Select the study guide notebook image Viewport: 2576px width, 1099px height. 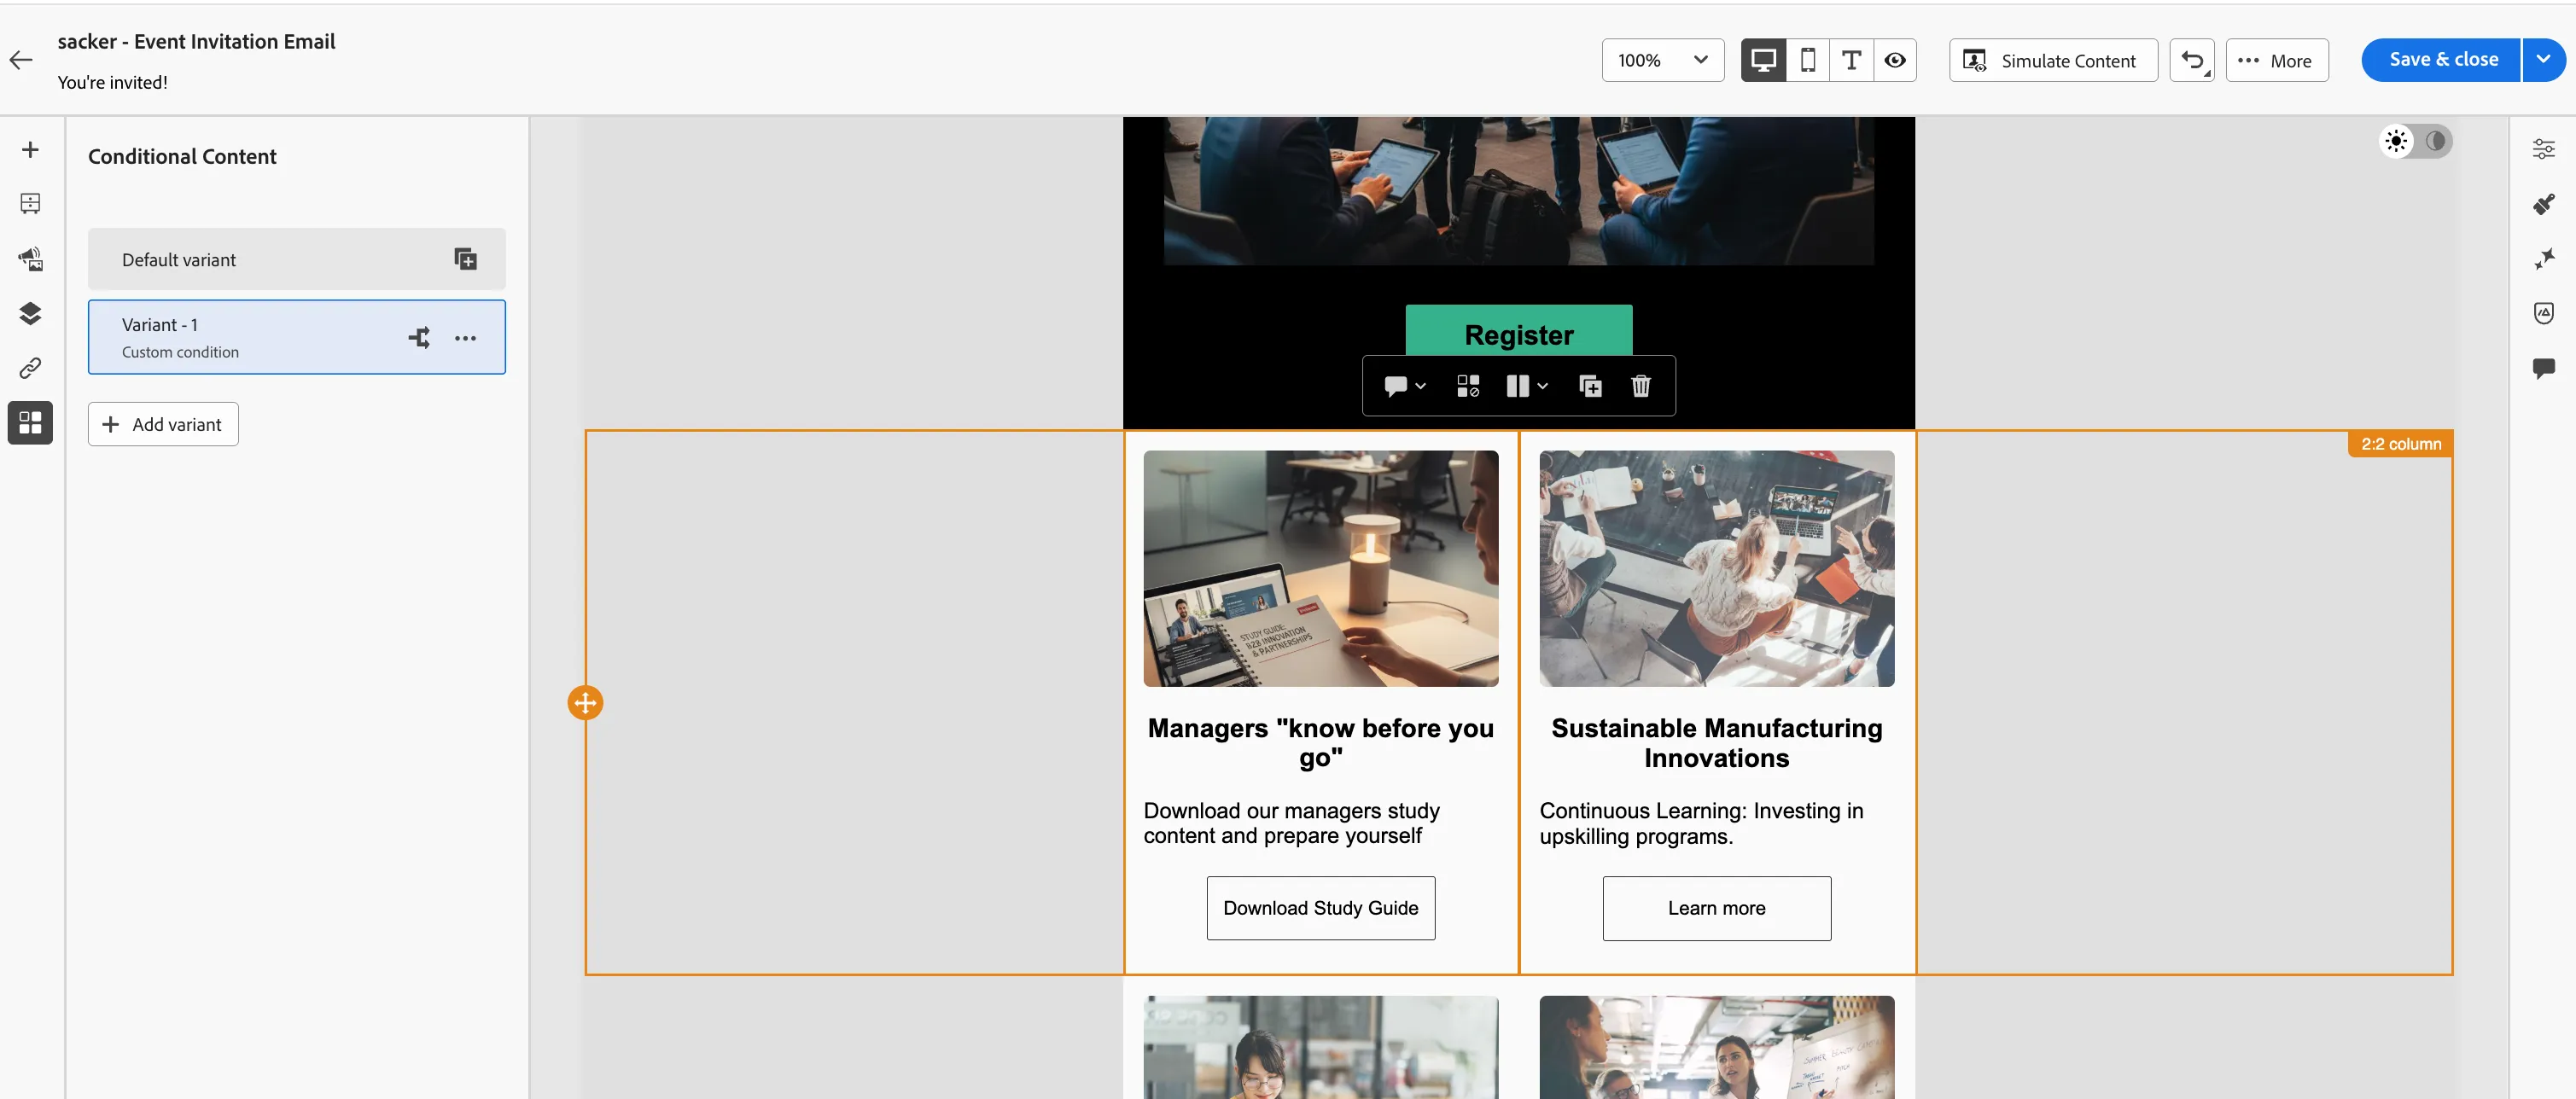coord(1320,568)
